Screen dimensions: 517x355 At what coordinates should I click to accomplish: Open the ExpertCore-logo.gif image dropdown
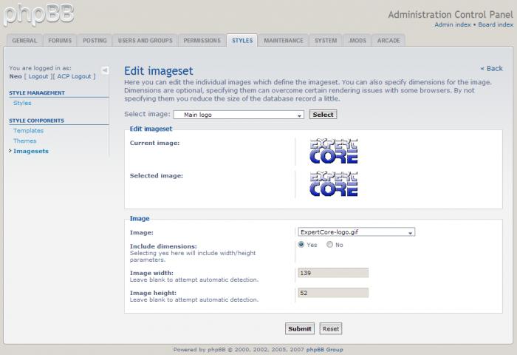click(357, 232)
